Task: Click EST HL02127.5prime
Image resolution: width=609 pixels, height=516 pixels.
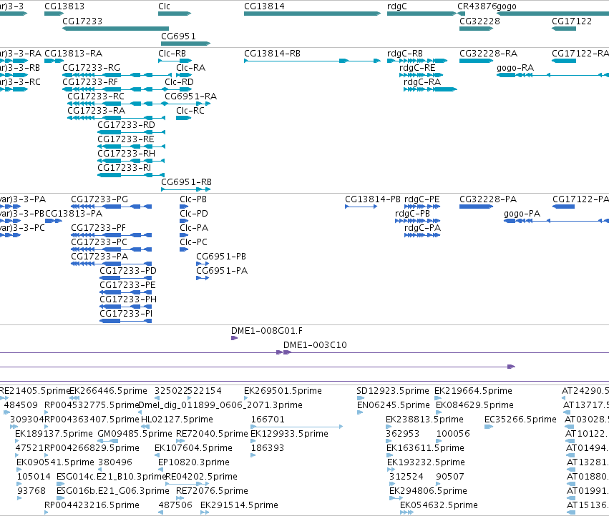Action: pos(177,420)
